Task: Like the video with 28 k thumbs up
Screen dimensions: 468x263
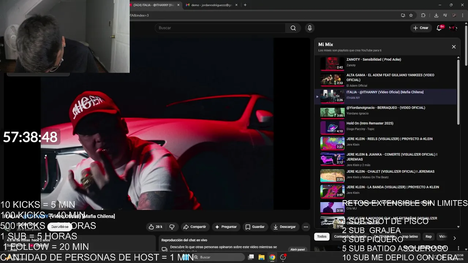Action: [155, 227]
